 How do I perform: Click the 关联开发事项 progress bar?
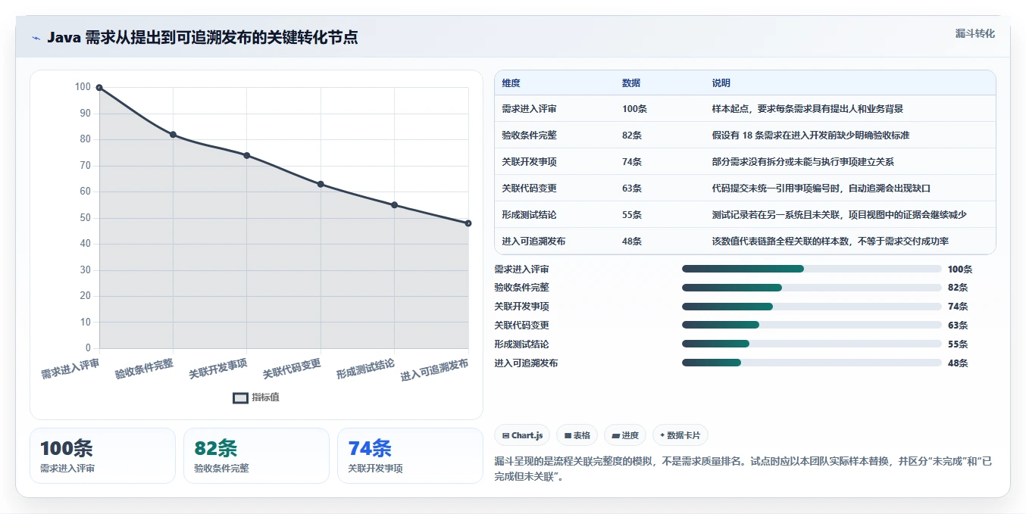pos(812,307)
